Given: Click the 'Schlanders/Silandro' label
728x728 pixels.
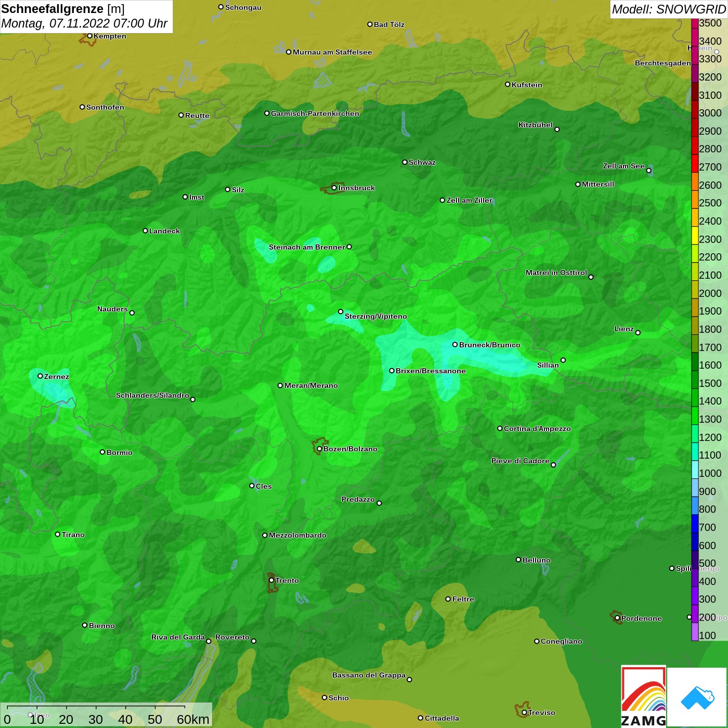Looking at the screenshot, I should tap(152, 395).
